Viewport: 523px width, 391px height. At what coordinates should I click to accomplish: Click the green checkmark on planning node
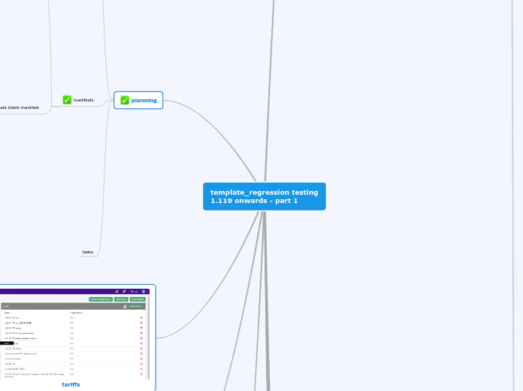pos(125,100)
